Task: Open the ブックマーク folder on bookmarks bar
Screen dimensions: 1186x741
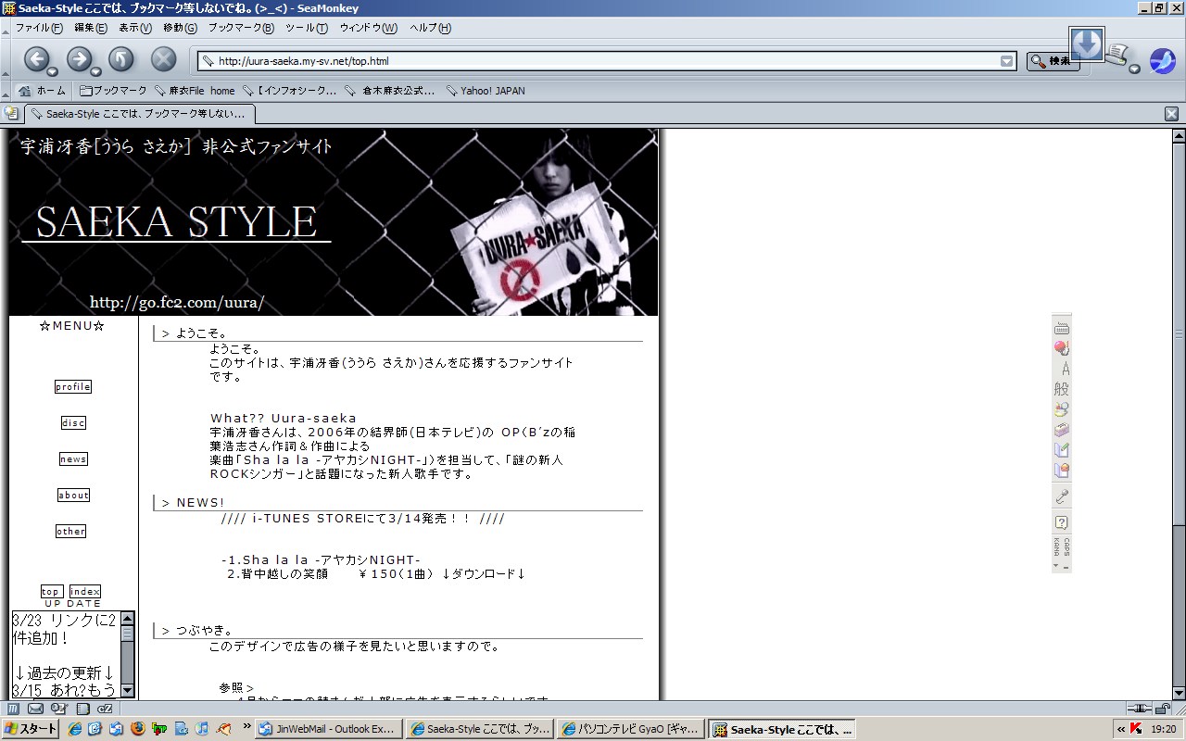Action: click(x=113, y=91)
